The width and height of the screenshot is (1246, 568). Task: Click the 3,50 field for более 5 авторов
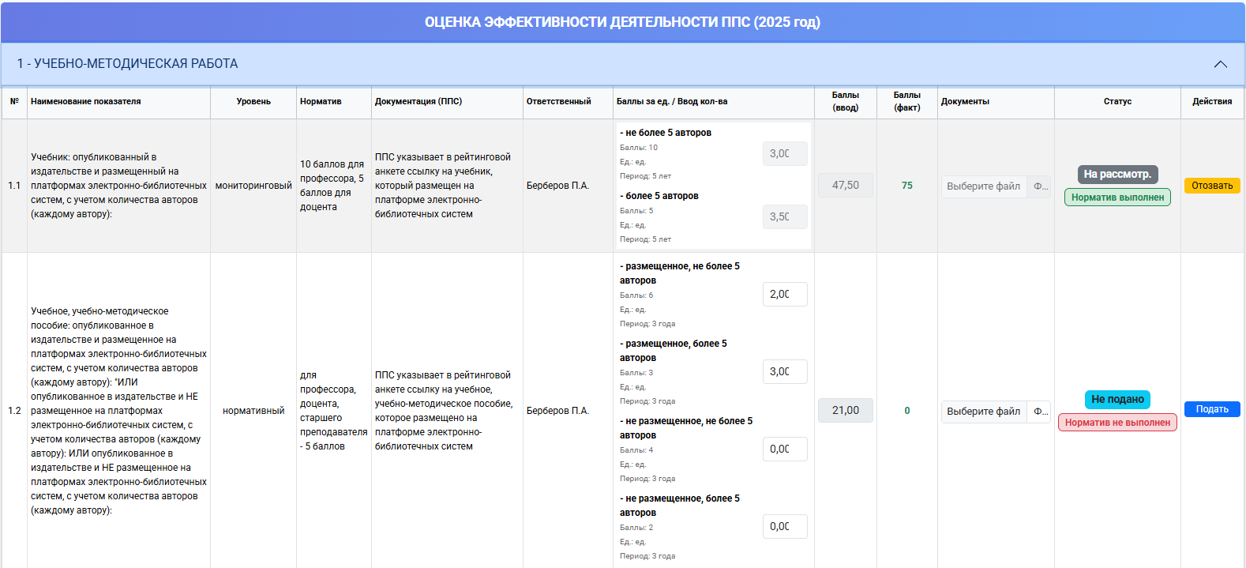(x=785, y=216)
